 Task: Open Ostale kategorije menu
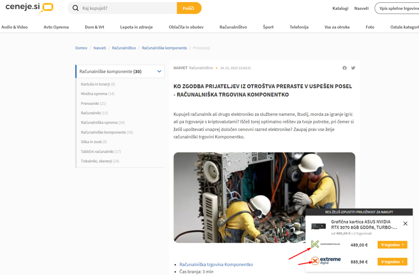[x=404, y=27]
